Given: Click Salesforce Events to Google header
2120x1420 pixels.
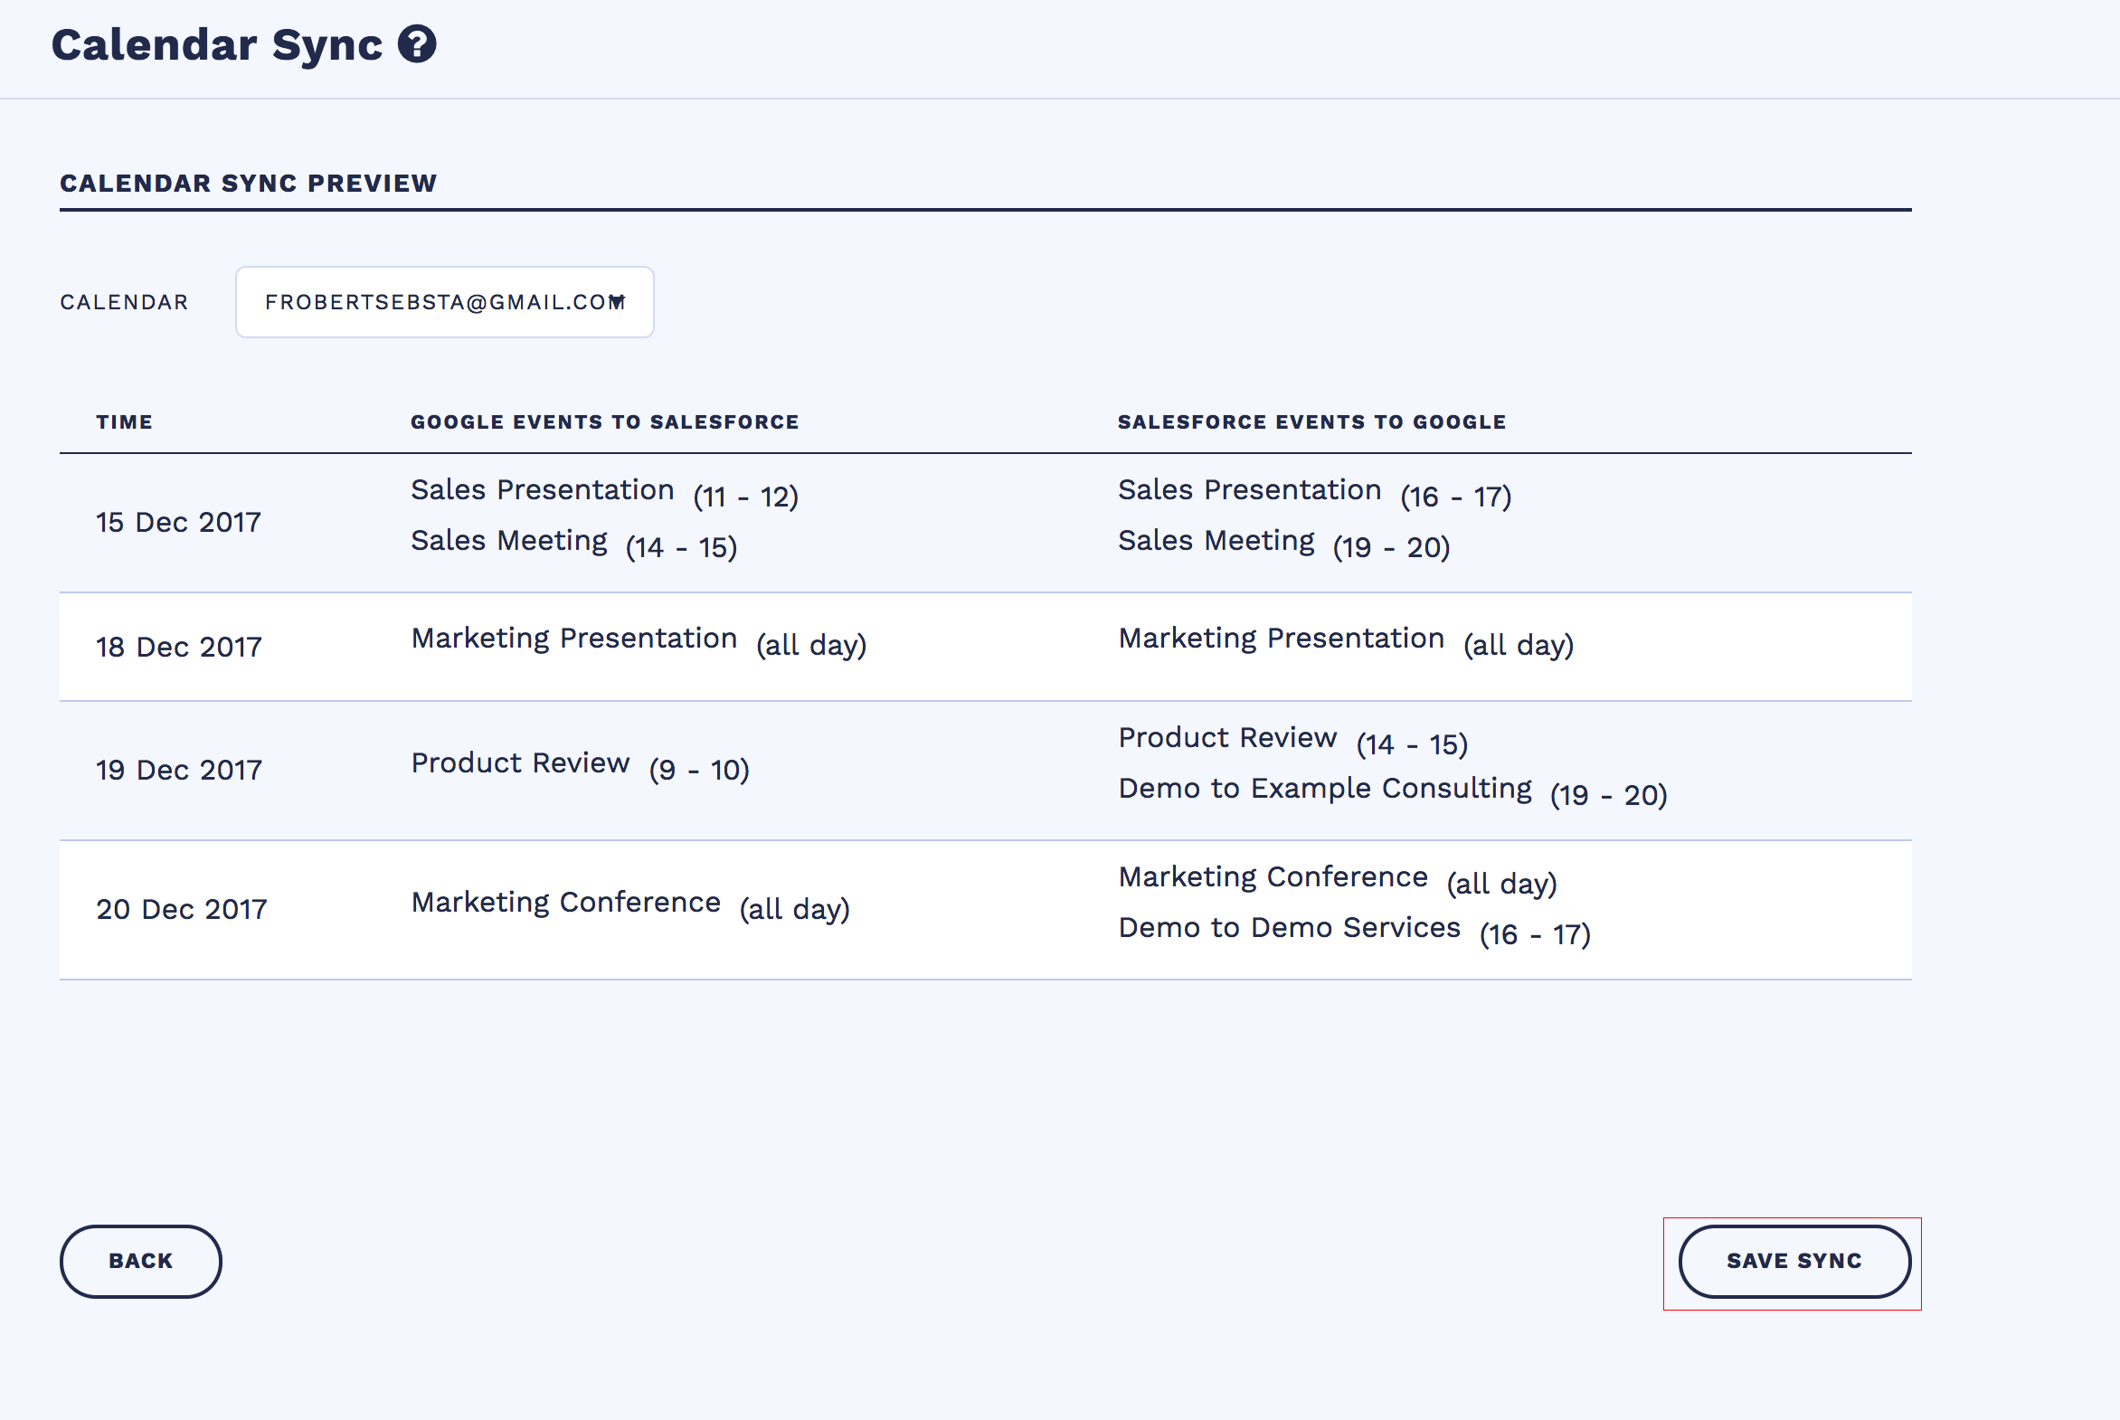Looking at the screenshot, I should coord(1311,422).
